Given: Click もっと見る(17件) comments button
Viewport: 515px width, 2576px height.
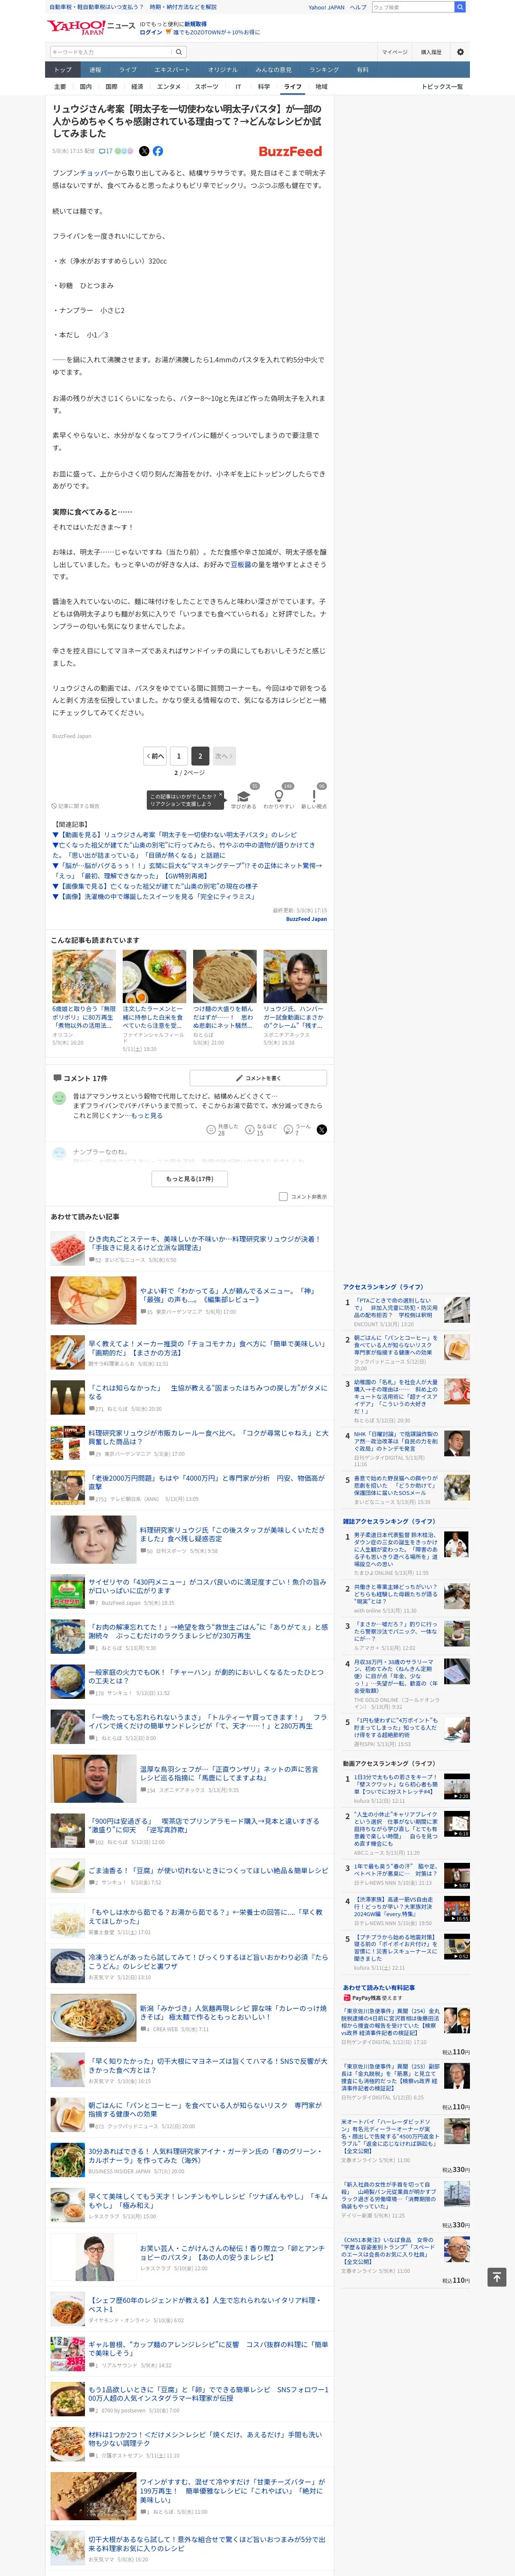Looking at the screenshot, I should [x=189, y=1178].
